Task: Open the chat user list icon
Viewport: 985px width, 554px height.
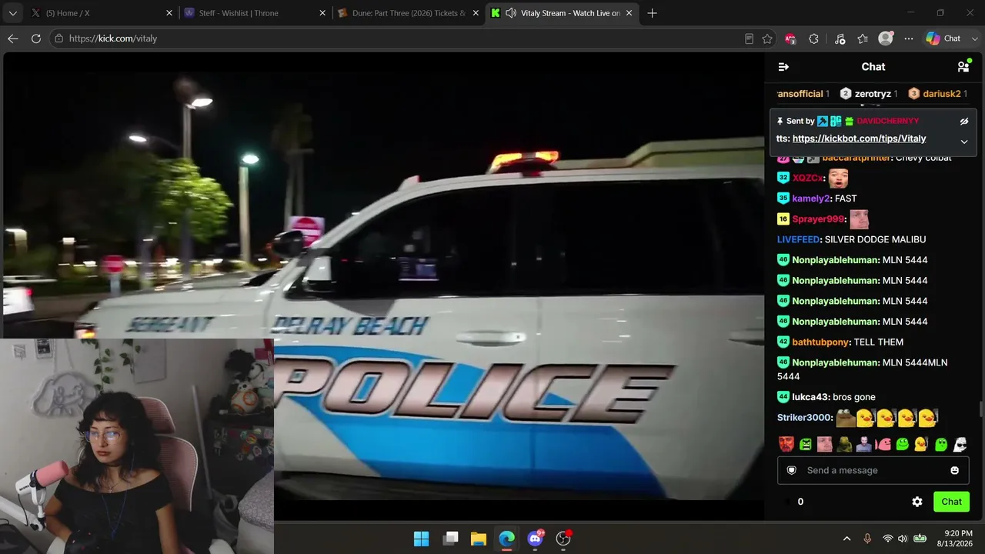Action: (963, 67)
